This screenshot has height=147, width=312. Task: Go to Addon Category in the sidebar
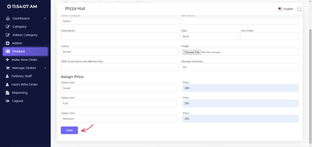[25, 35]
